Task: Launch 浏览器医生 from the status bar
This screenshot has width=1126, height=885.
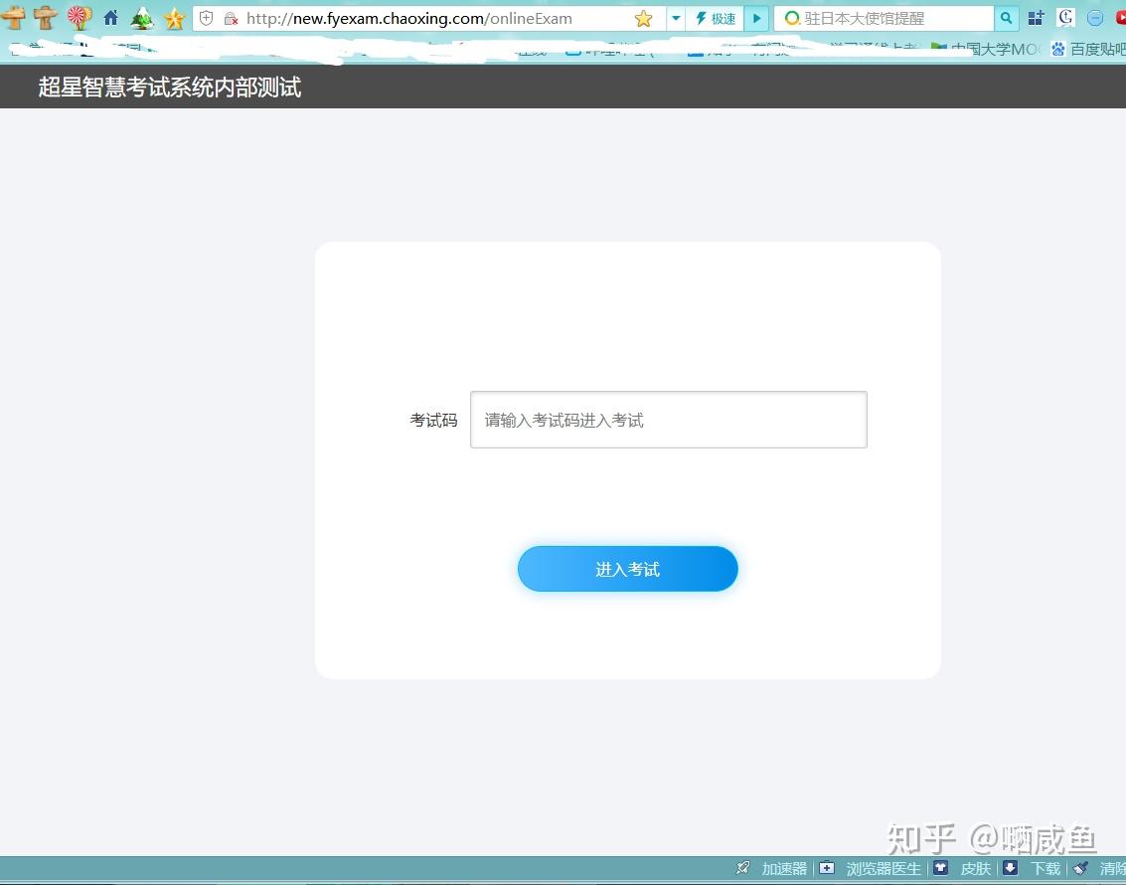Action: coord(871,868)
